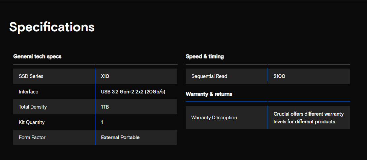
Task: Select the External Portable value
Action: pos(120,137)
